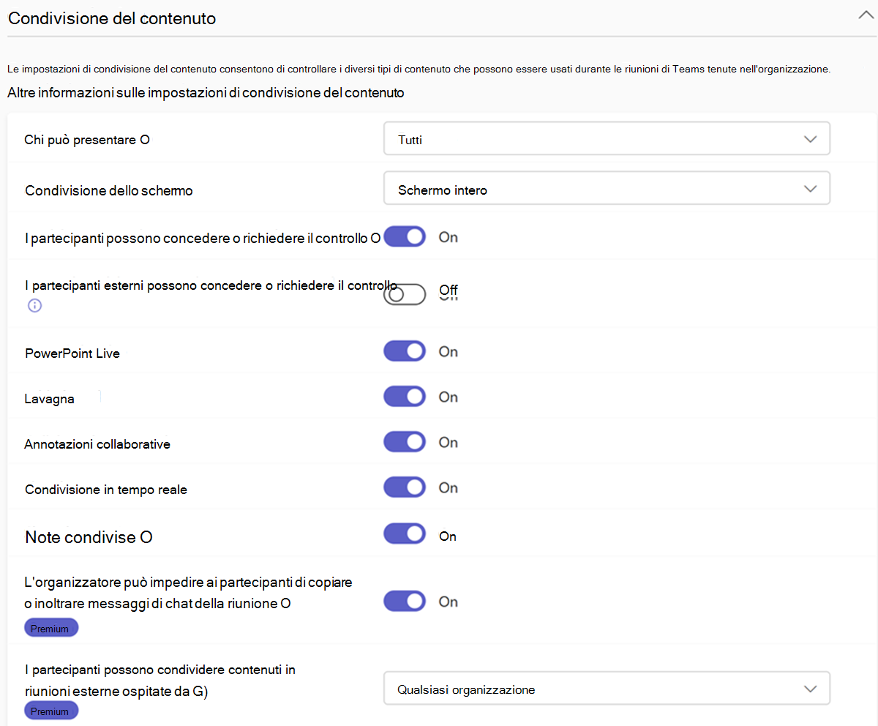Turn off the PowerPoint Live toggle
878x726 pixels.
click(405, 351)
